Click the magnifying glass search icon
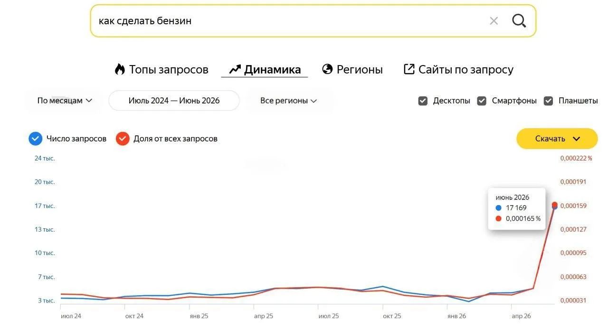Image resolution: width=608 pixels, height=328 pixels. click(519, 21)
